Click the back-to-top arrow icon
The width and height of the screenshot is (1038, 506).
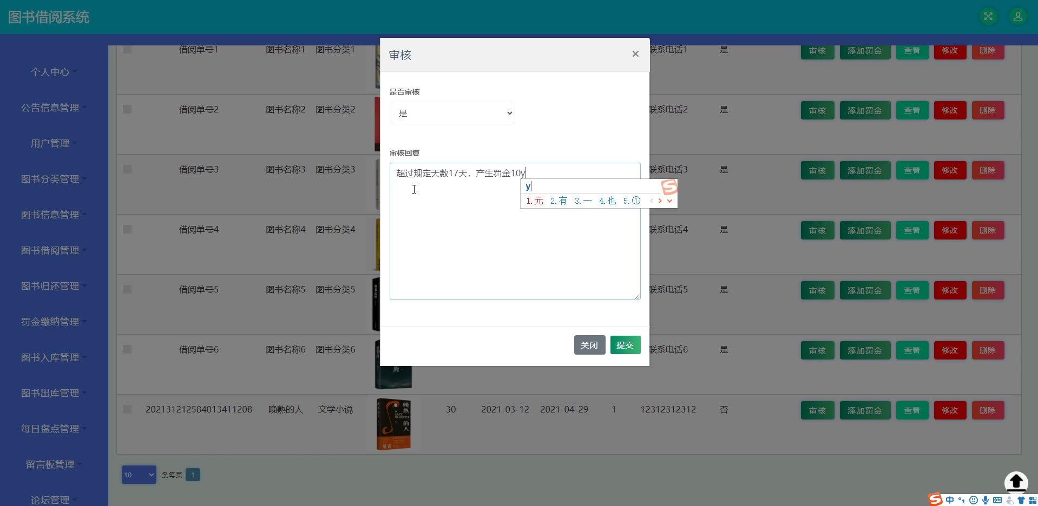click(1016, 482)
